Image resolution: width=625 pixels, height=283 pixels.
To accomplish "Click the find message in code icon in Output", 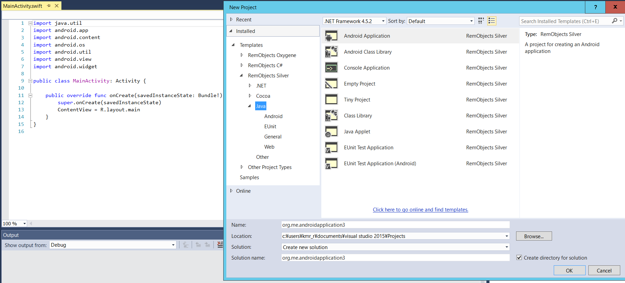I will pyautogui.click(x=186, y=245).
